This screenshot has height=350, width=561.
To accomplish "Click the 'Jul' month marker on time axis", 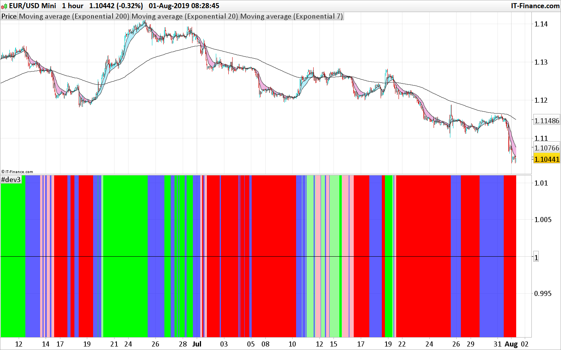I will tap(197, 344).
